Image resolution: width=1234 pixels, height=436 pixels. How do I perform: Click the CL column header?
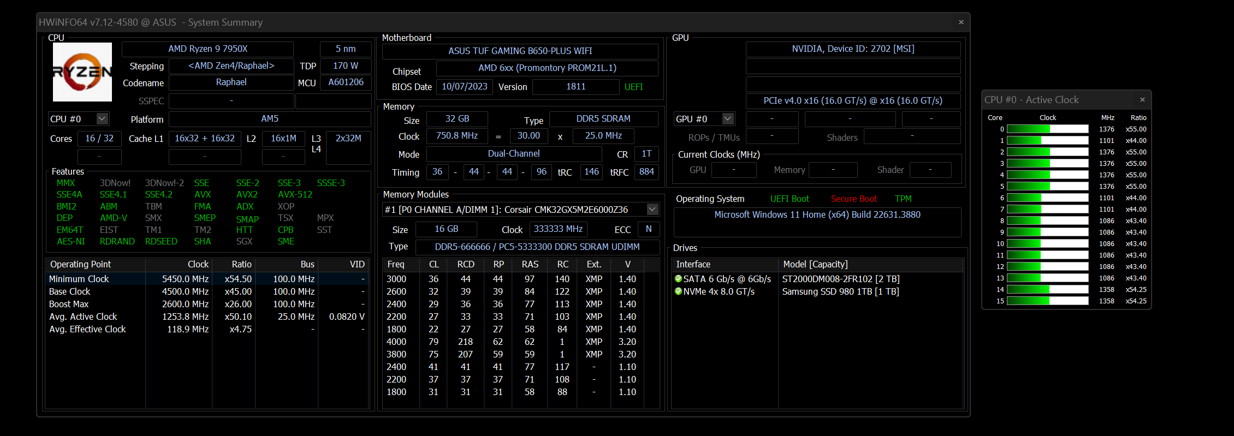click(x=434, y=265)
